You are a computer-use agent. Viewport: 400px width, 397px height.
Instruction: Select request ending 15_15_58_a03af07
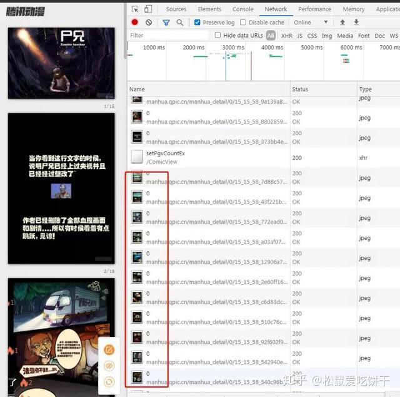[264, 237]
